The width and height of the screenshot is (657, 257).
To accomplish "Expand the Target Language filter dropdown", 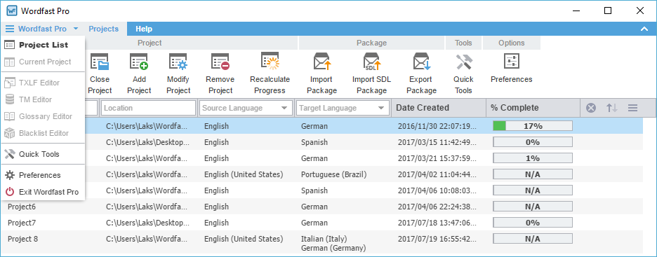I will point(381,109).
